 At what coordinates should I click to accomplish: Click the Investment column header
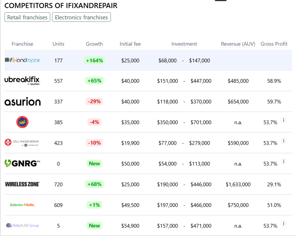[184, 44]
